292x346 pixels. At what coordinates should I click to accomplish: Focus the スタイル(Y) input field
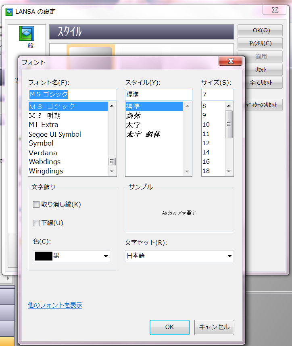click(x=159, y=94)
